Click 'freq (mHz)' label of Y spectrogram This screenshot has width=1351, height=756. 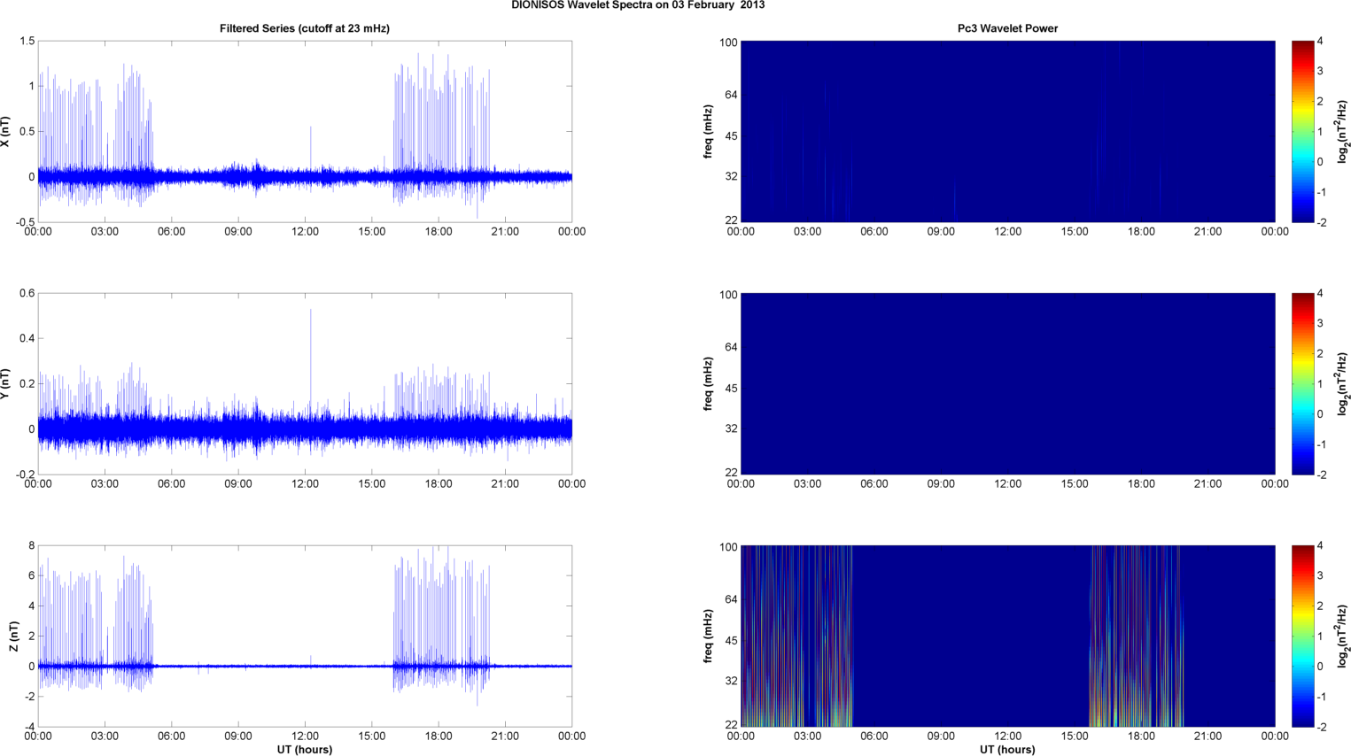click(x=708, y=383)
